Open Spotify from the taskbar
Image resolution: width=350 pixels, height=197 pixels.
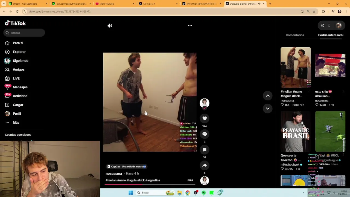pyautogui.click(x=203, y=193)
